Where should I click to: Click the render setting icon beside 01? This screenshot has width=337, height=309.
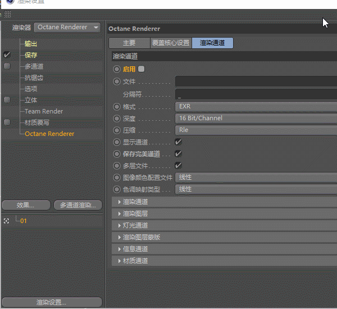6,221
